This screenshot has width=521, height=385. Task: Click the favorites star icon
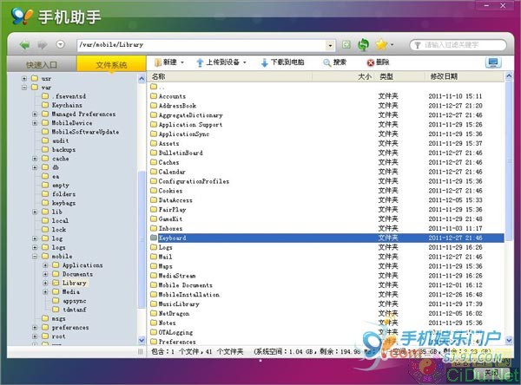coord(380,44)
